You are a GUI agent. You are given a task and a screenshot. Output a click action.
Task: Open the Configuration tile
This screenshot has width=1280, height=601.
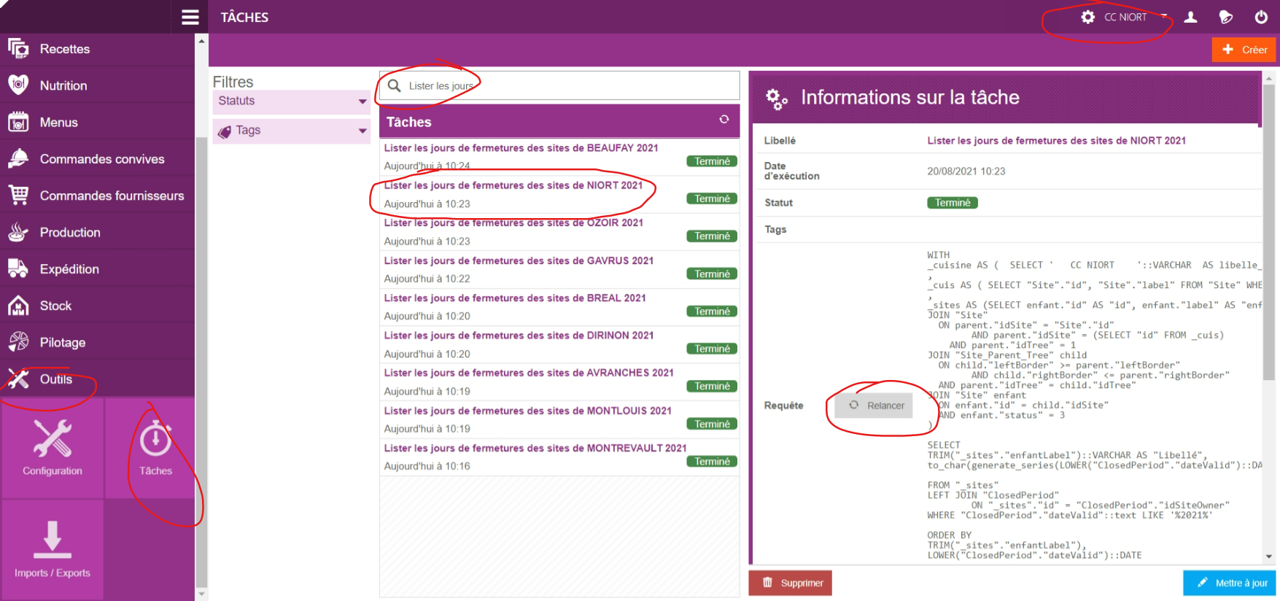(53, 448)
